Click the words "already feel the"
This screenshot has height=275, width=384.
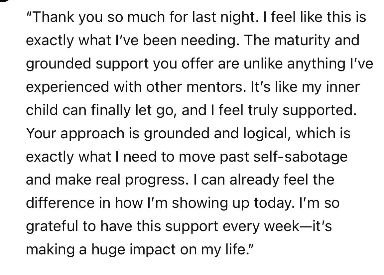(282, 180)
